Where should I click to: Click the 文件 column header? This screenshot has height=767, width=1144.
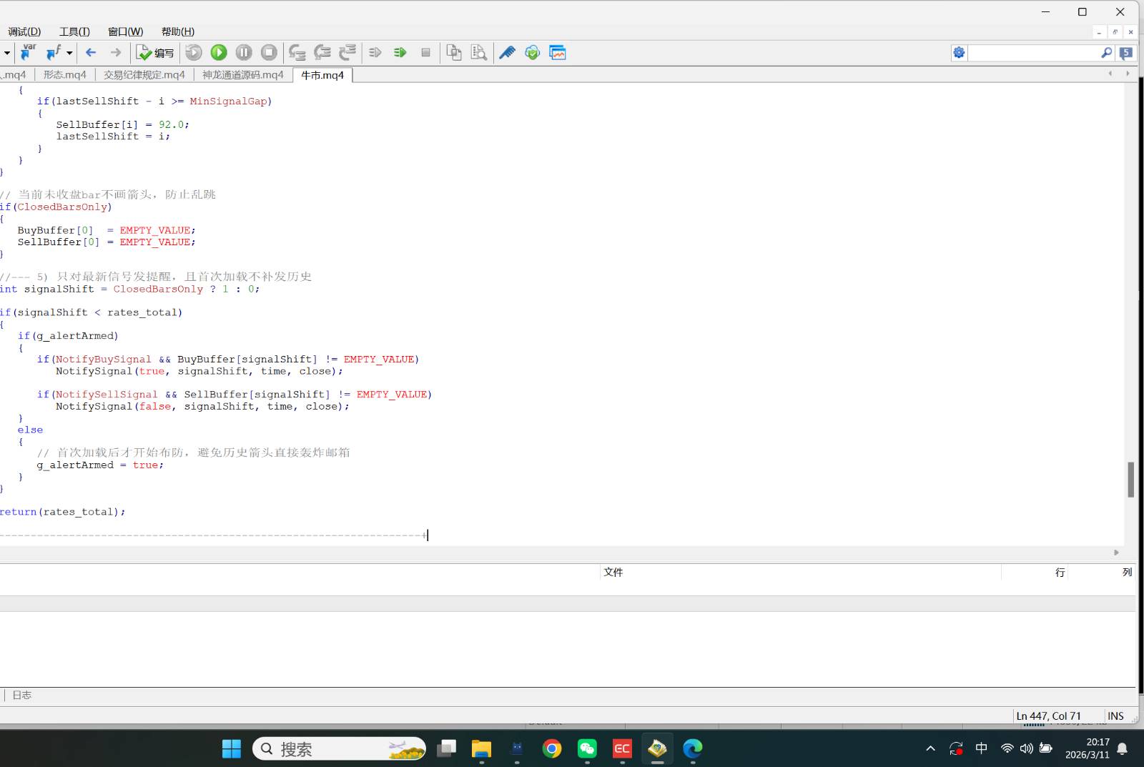(x=613, y=572)
